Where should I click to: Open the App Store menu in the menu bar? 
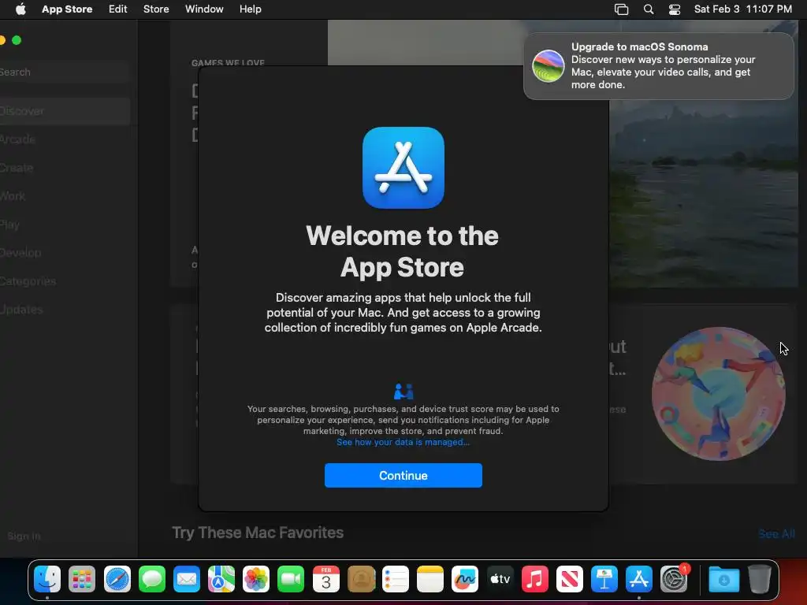67,9
